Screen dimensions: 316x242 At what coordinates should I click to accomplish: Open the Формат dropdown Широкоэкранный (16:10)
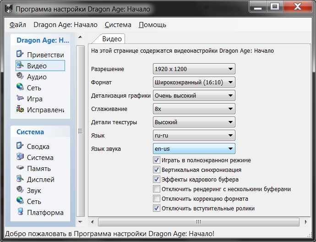coord(194,82)
